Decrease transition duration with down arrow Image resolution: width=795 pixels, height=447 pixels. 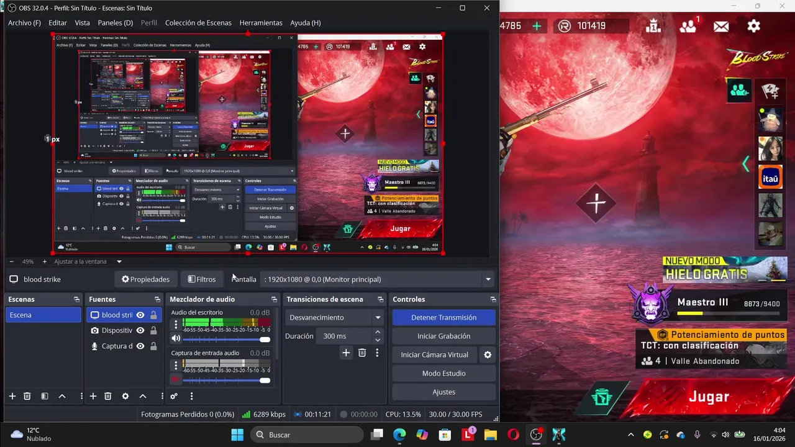click(378, 340)
